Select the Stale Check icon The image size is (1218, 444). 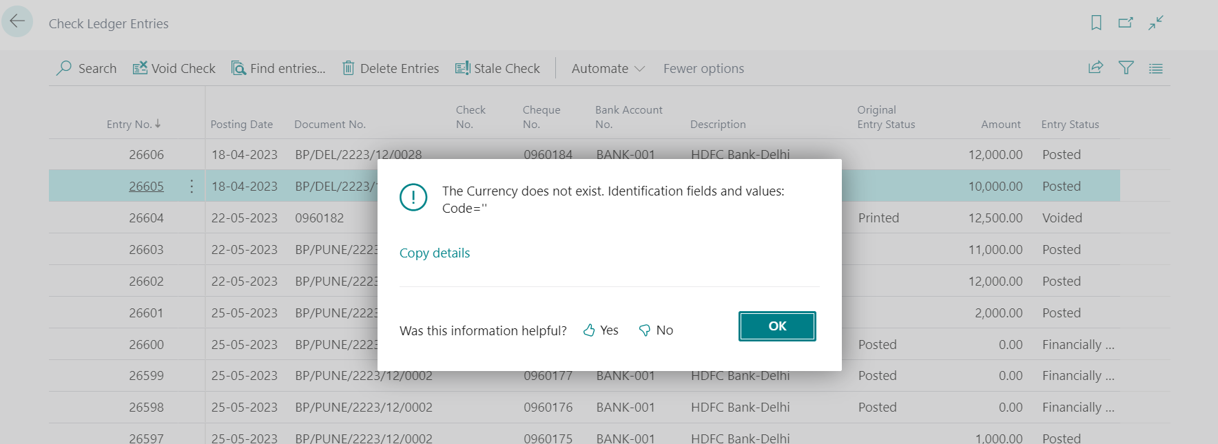[463, 67]
